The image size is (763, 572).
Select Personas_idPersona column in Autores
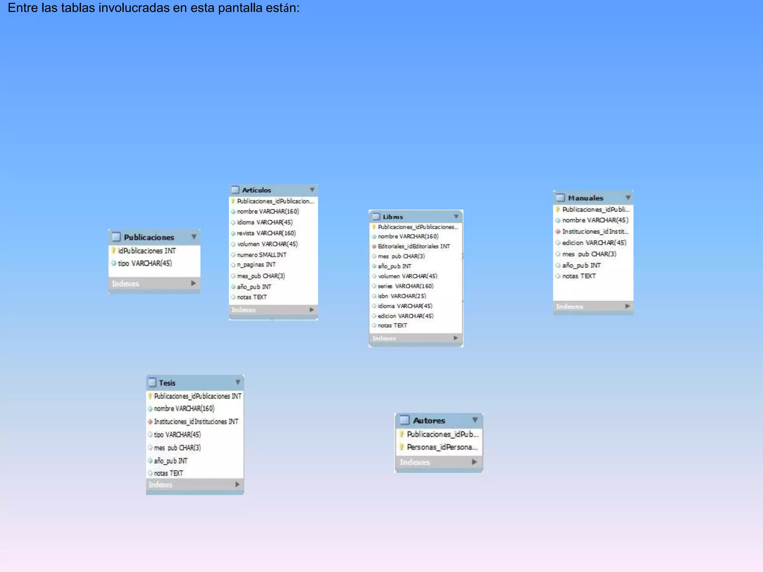(x=441, y=447)
